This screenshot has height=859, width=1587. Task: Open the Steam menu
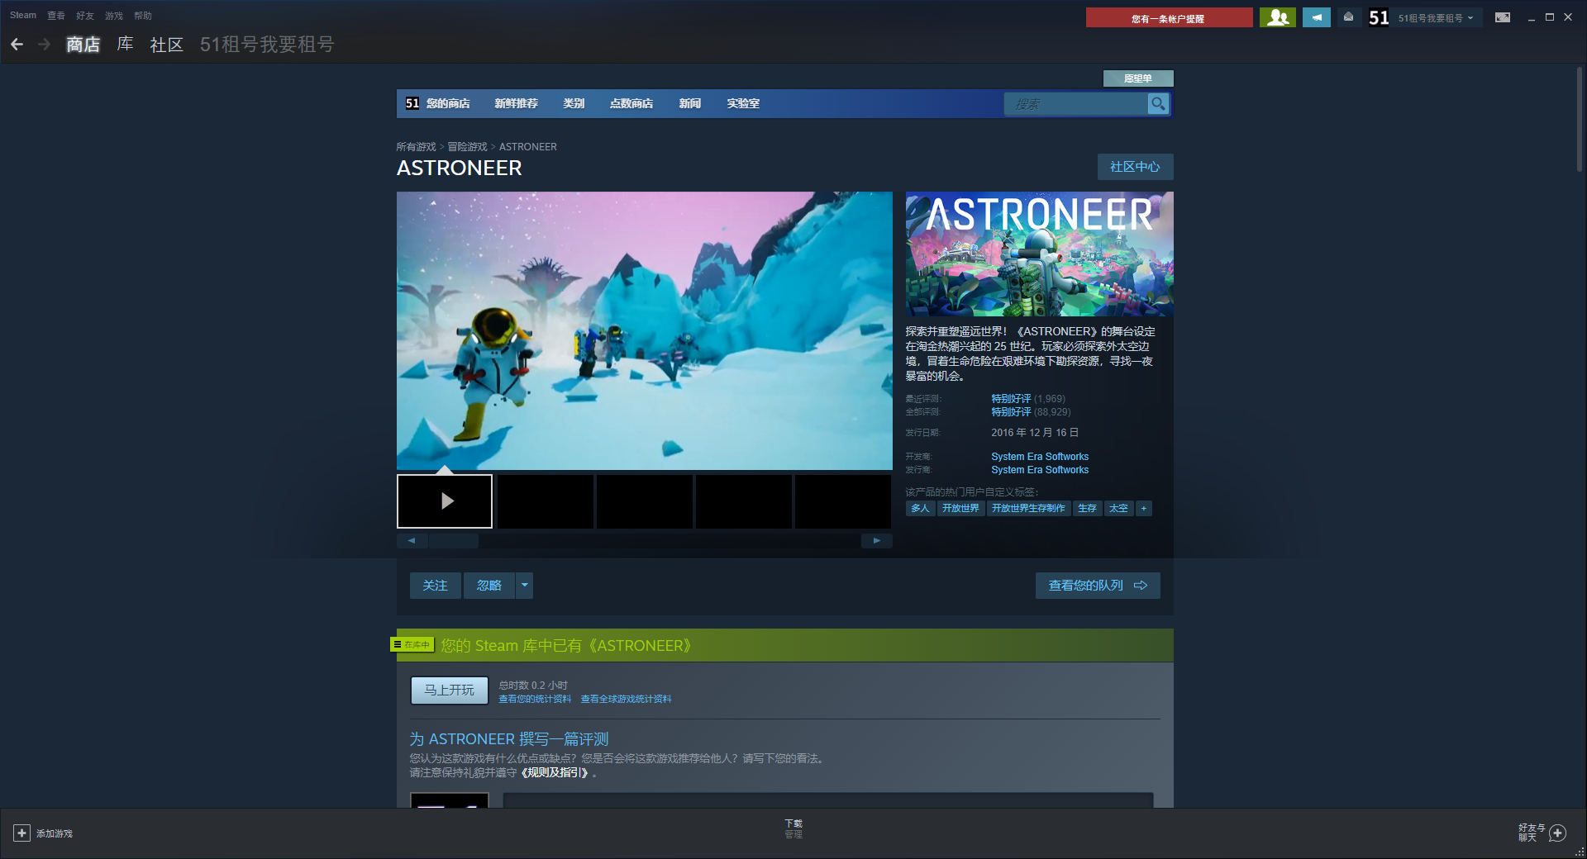click(x=23, y=16)
